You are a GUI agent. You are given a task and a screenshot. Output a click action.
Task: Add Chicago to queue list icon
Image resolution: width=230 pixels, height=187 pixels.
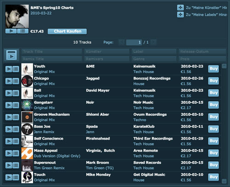tap(16, 81)
